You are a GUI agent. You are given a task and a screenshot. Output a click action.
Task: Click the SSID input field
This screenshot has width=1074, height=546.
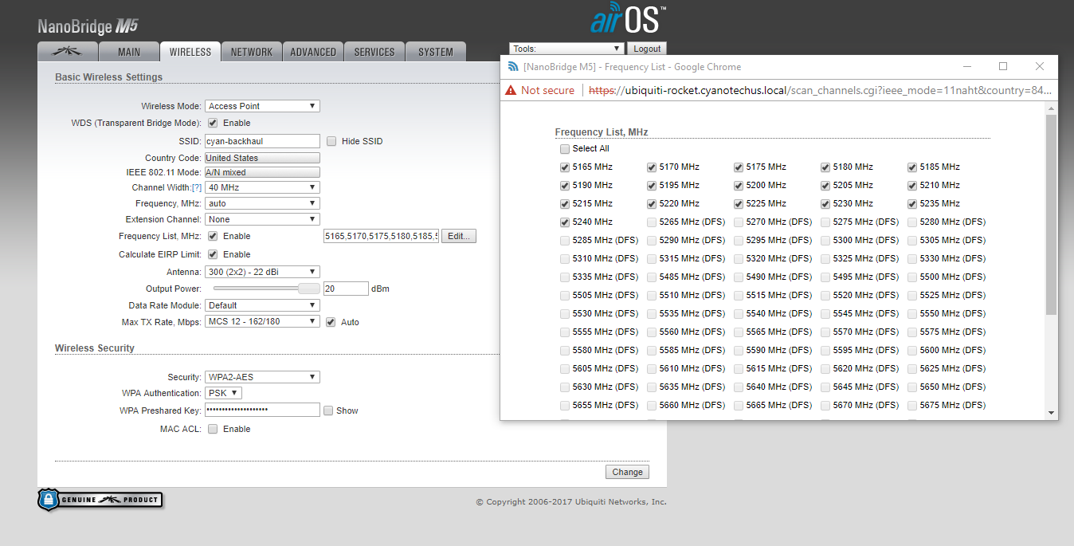click(x=262, y=141)
